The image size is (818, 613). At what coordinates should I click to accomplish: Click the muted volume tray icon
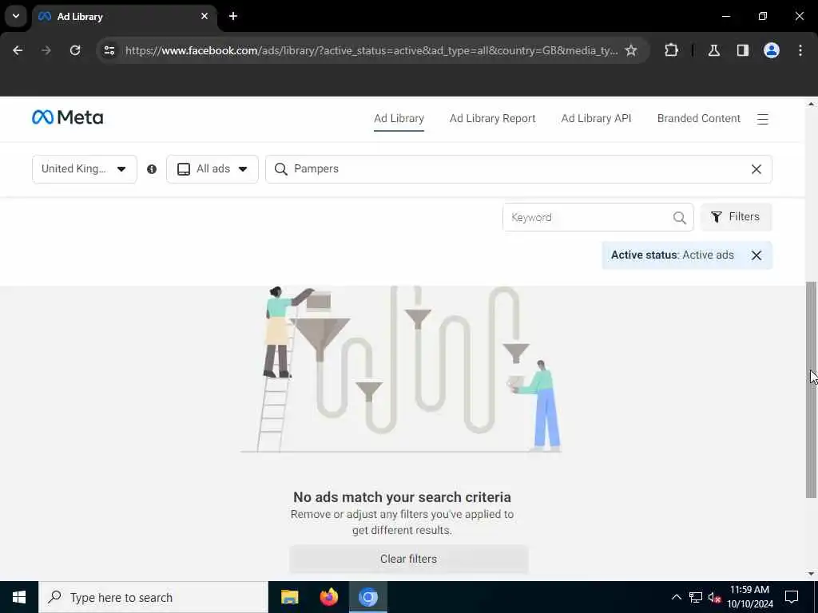tap(714, 597)
